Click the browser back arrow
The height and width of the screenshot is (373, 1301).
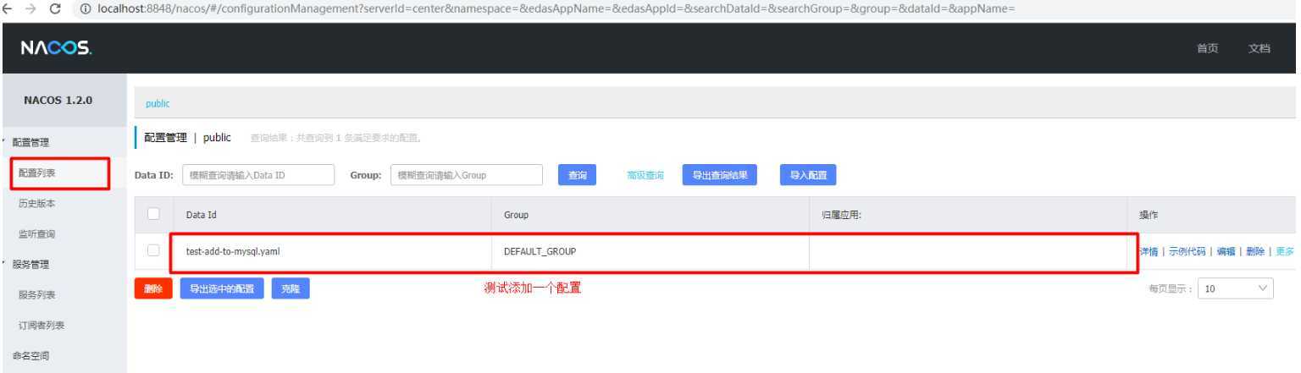tap(8, 8)
